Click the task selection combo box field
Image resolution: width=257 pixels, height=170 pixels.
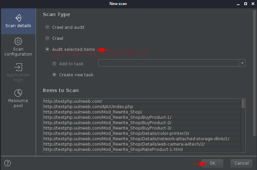pyautogui.click(x=169, y=63)
